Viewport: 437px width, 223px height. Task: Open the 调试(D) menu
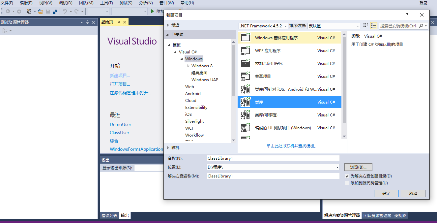coord(66,3)
